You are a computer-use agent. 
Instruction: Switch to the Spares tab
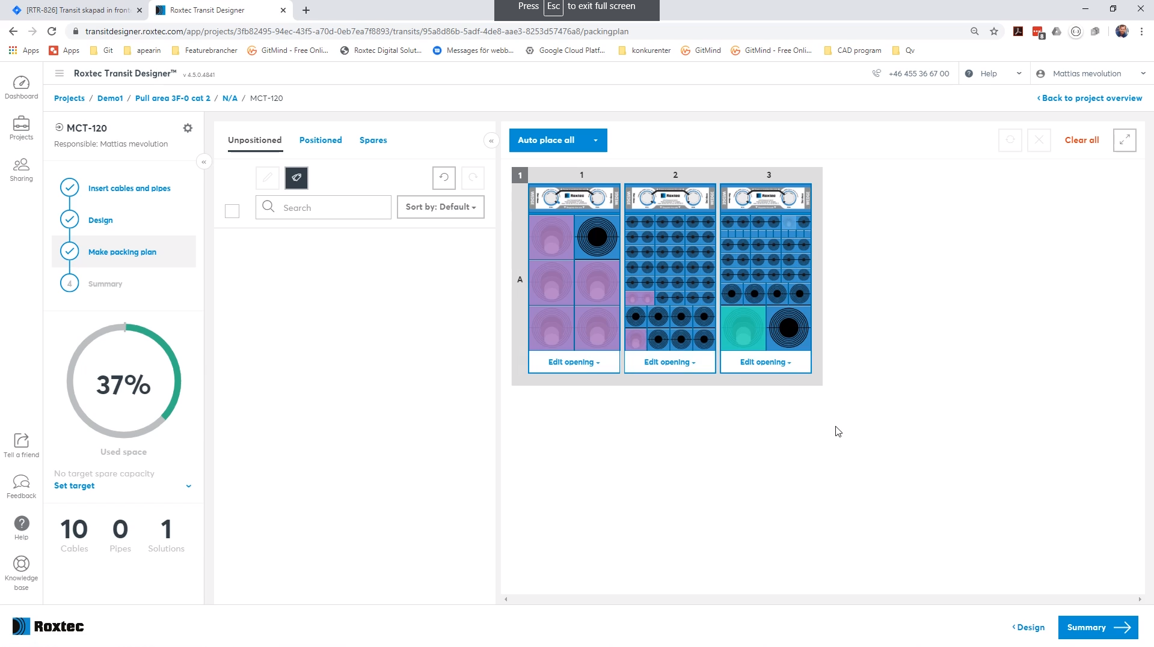click(x=373, y=140)
